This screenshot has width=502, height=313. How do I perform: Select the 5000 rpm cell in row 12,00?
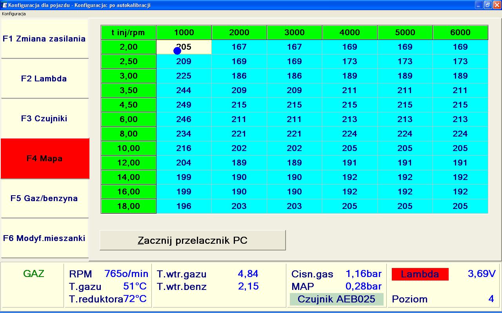click(x=405, y=163)
